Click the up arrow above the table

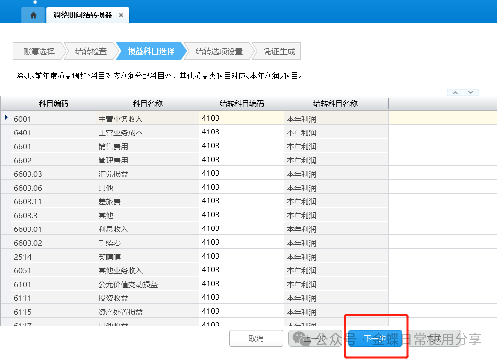tap(455, 93)
